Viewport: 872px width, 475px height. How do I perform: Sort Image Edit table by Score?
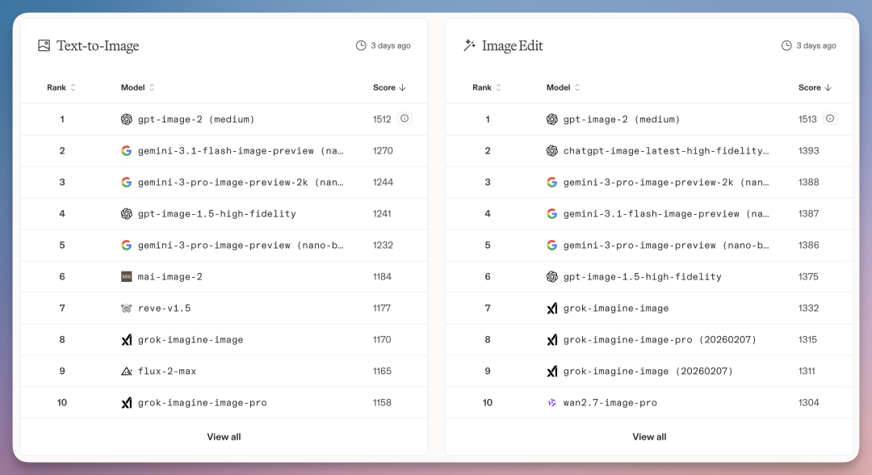(x=815, y=87)
